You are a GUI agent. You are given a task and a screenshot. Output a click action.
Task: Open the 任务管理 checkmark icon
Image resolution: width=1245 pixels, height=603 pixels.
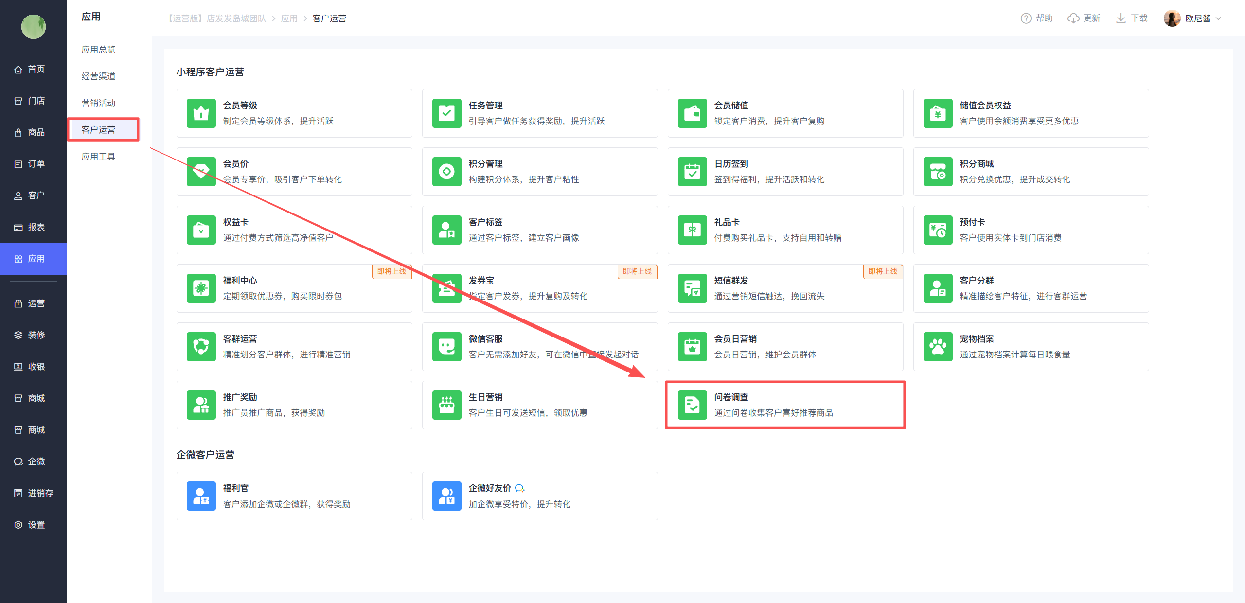(446, 113)
